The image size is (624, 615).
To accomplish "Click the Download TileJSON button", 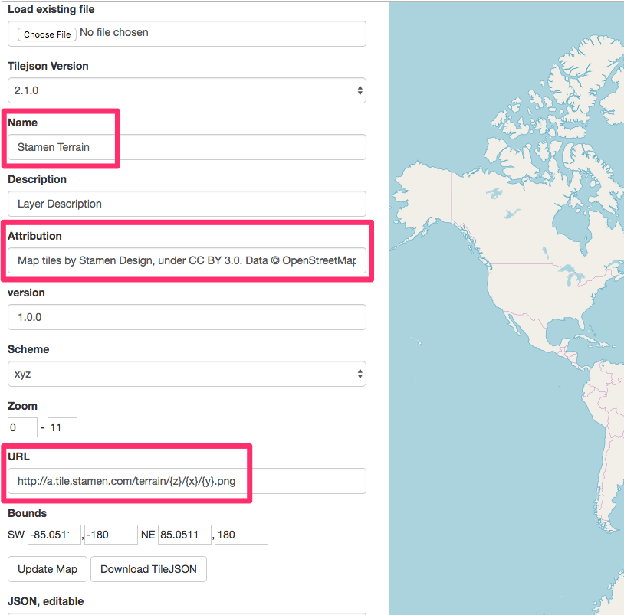I will click(149, 569).
